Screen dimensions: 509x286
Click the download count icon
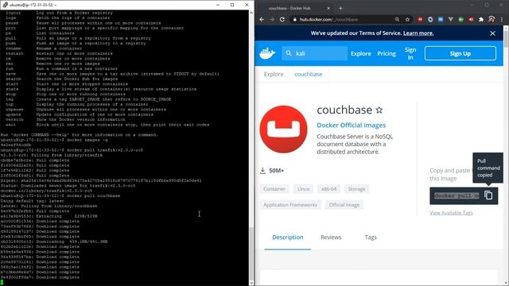tap(262, 171)
